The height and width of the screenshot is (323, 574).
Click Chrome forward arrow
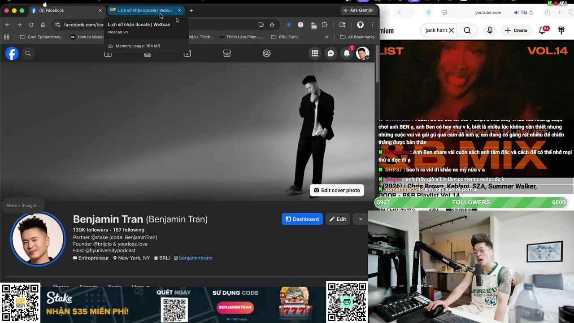click(19, 25)
